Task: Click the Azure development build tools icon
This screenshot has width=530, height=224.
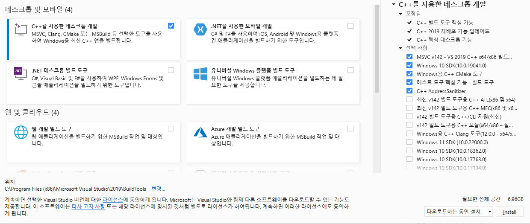Action: coord(200,132)
